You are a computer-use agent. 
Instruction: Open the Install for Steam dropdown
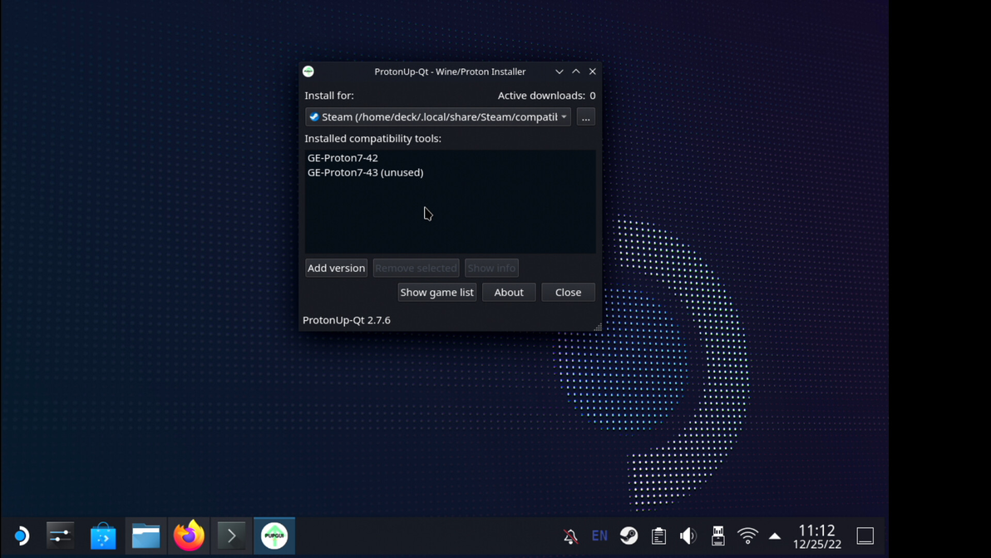438,117
